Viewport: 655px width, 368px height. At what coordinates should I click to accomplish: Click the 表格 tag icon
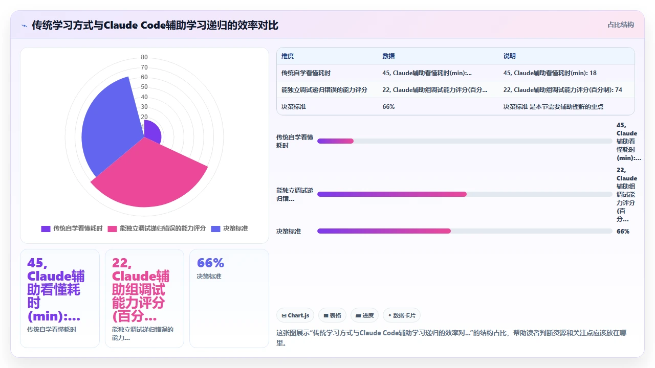coord(326,316)
